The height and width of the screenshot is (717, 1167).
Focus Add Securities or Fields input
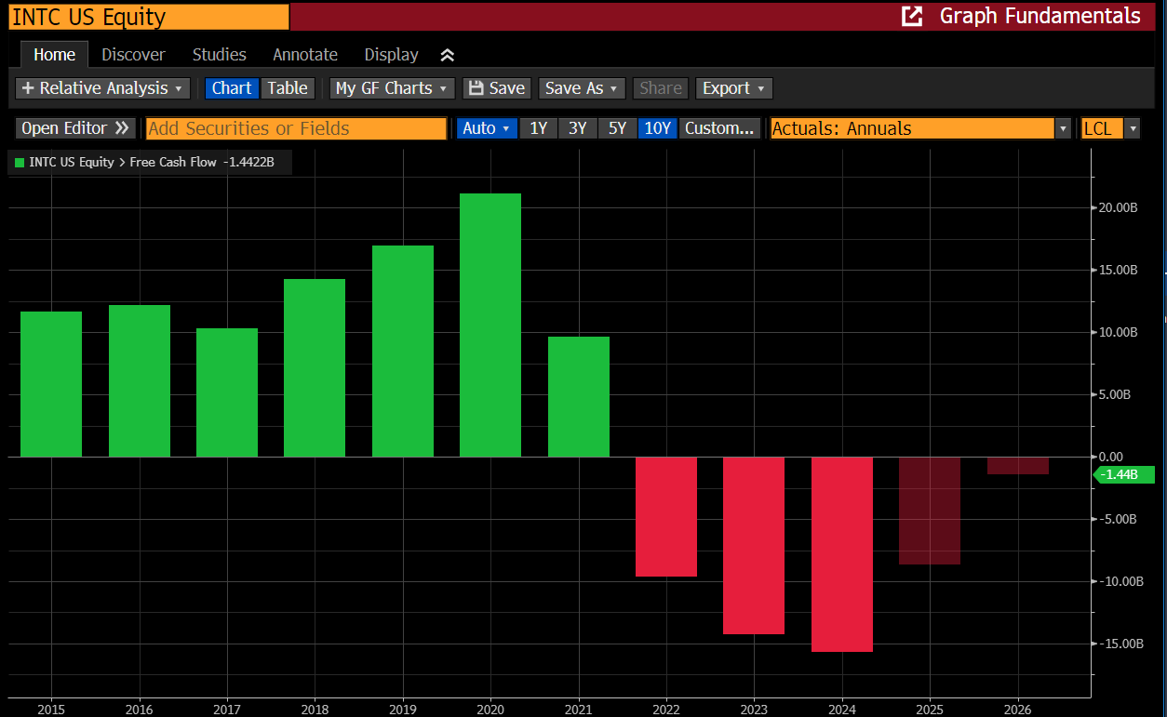(x=296, y=128)
